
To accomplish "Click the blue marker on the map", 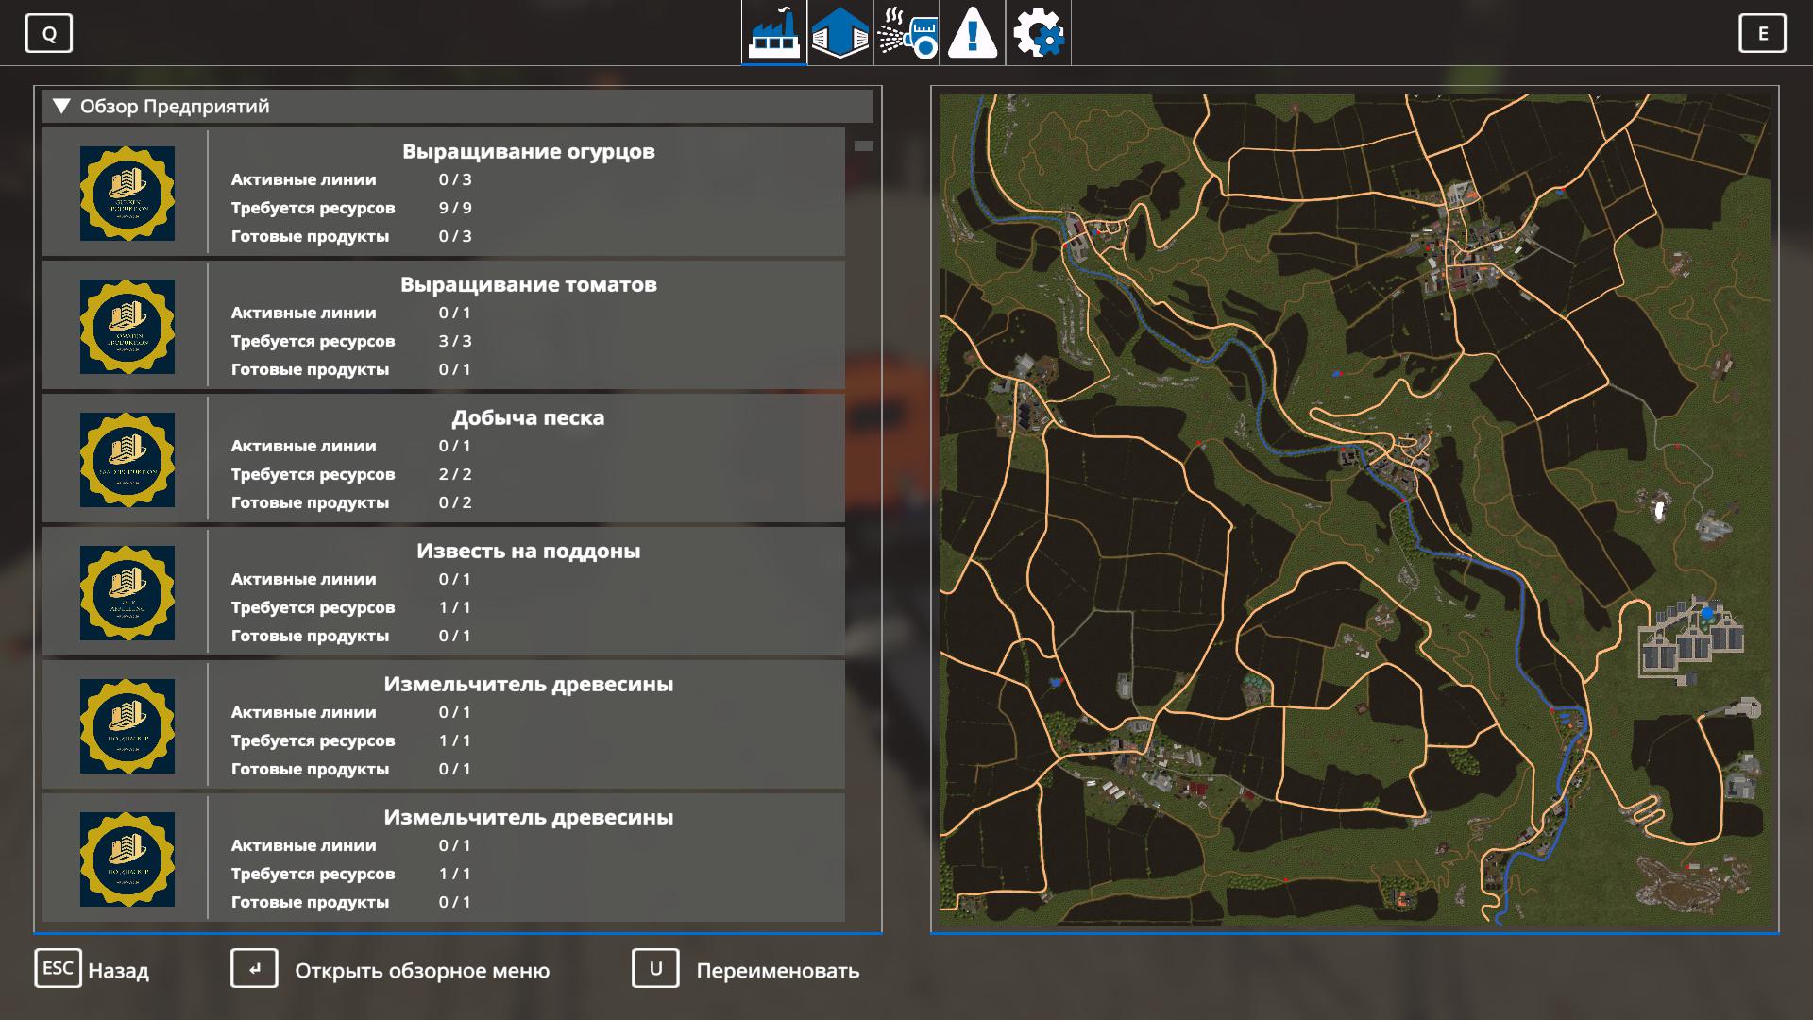I will click(1707, 614).
